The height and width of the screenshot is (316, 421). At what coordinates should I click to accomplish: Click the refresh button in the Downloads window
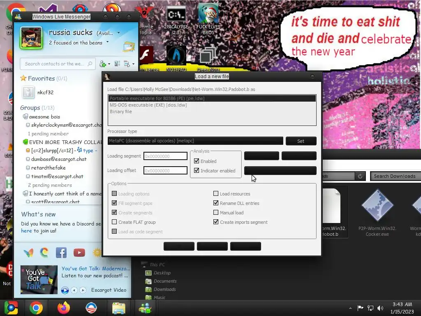tap(360, 176)
